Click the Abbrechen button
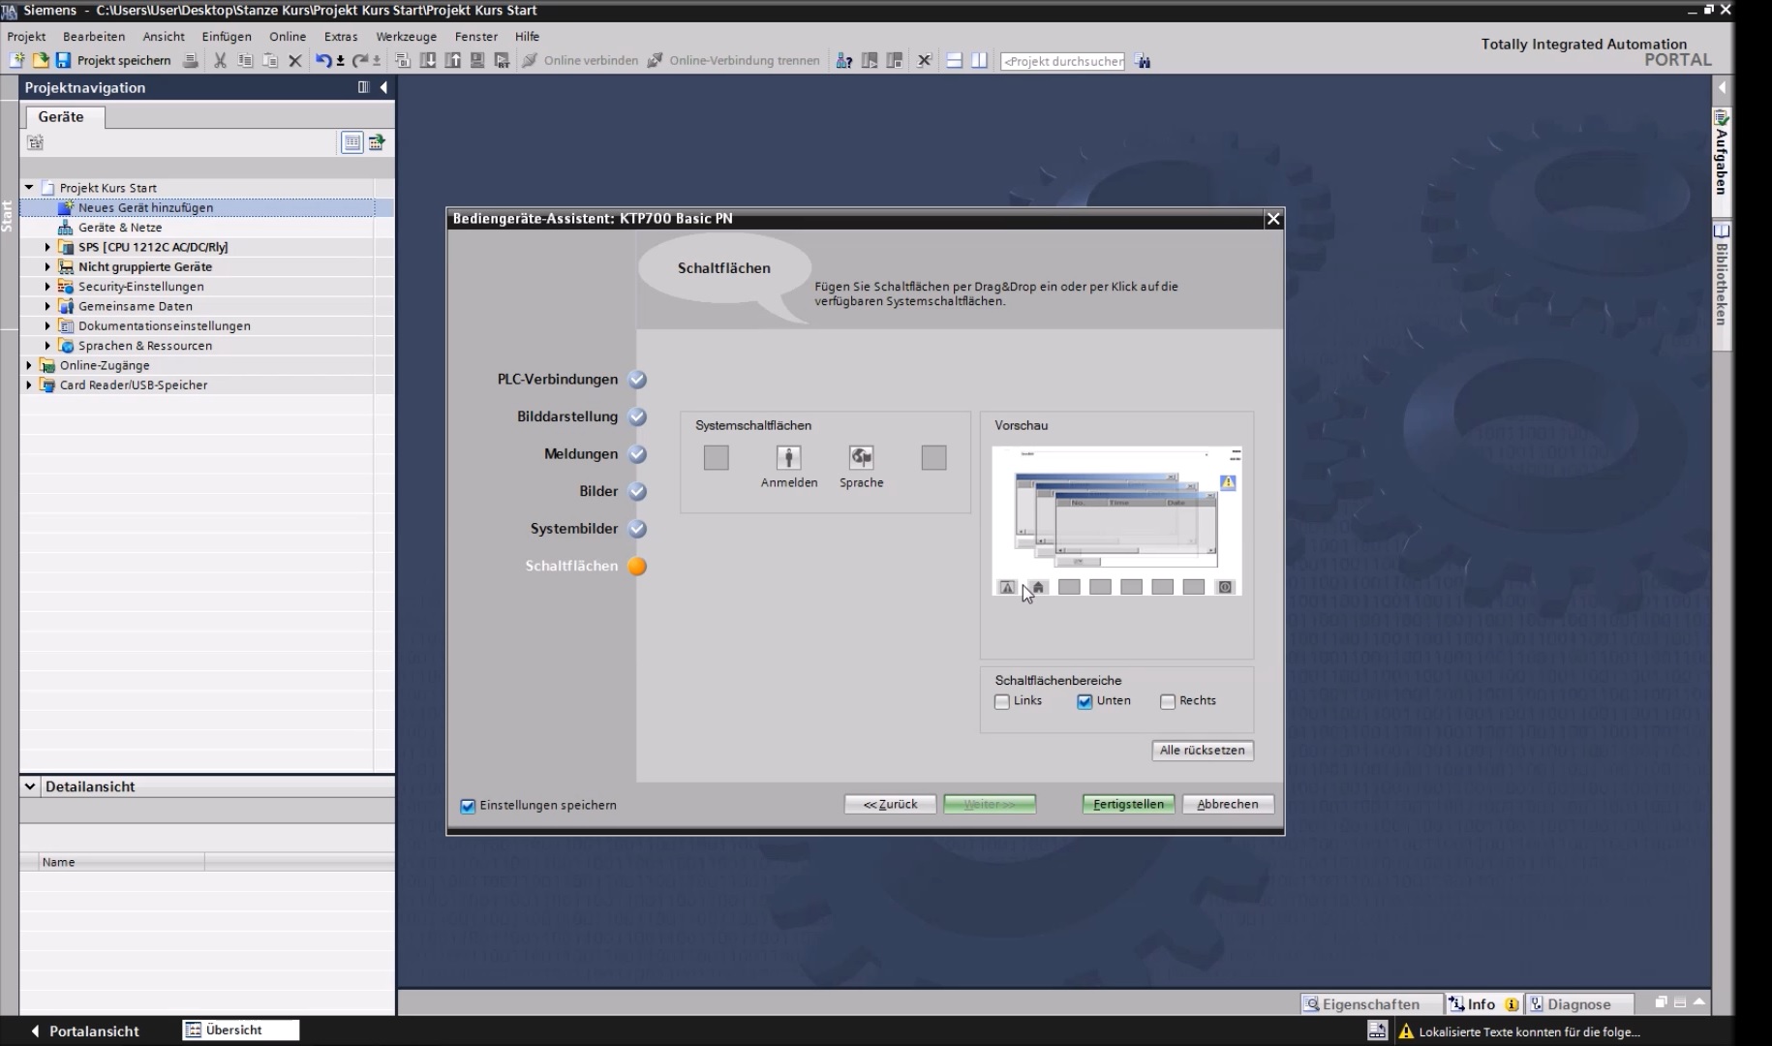 pos(1228,804)
